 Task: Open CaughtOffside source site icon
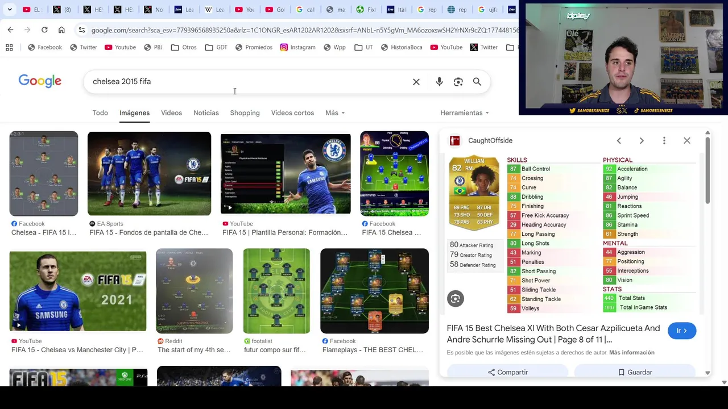pyautogui.click(x=454, y=140)
